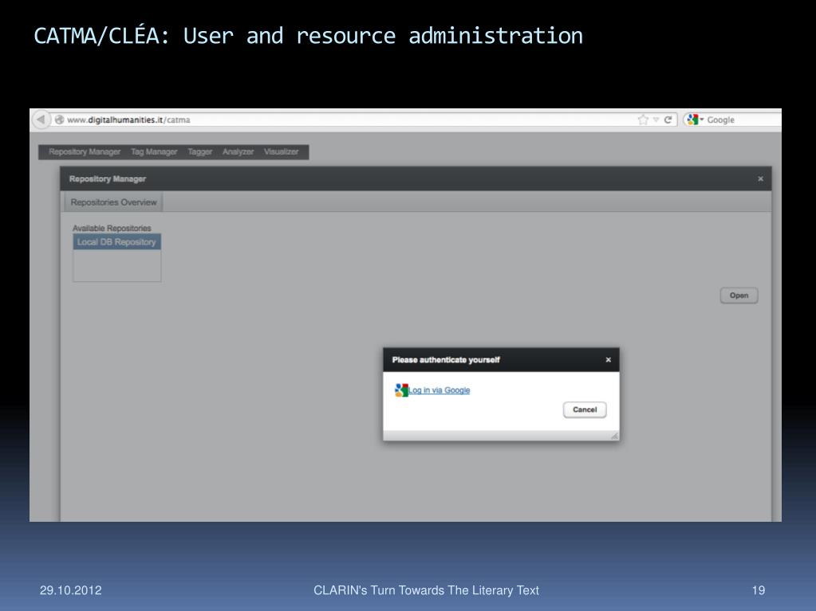Click the Available Repositories label
816x611 pixels.
(x=112, y=228)
